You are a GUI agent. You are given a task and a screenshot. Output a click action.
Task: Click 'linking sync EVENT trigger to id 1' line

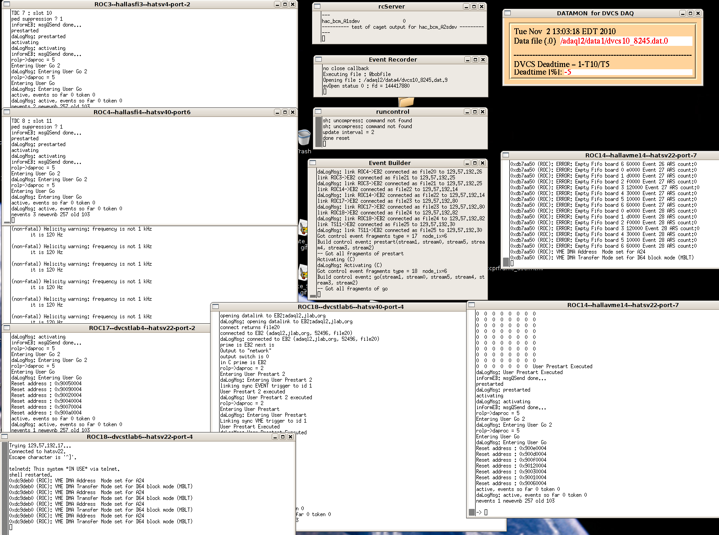click(x=266, y=386)
